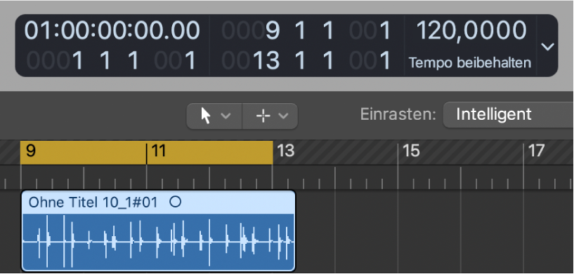The image size is (574, 274).
Task: Open the Marquee tool menu chevron
Action: (x=283, y=116)
